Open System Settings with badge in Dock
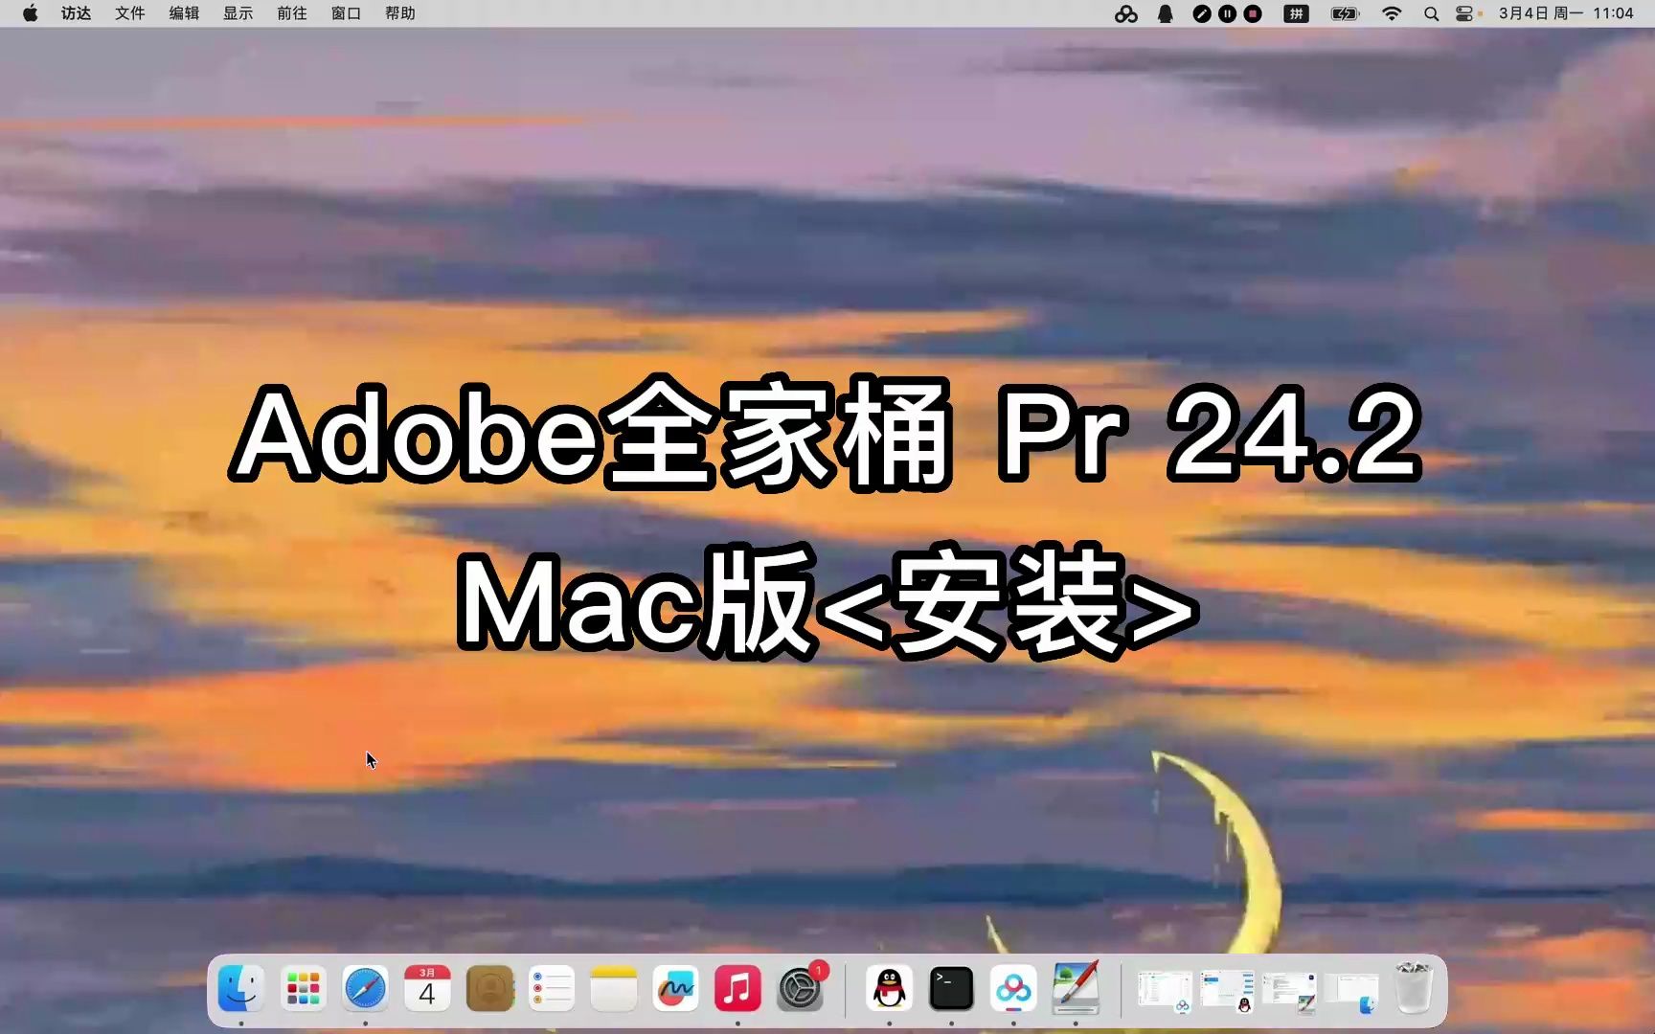This screenshot has width=1655, height=1034. pyautogui.click(x=800, y=988)
